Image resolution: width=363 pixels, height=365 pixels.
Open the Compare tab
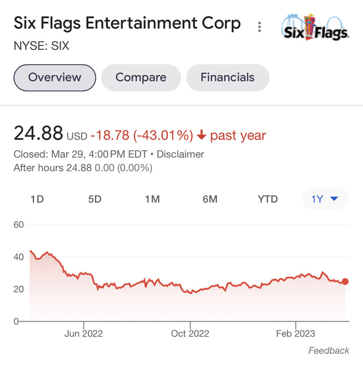pyautogui.click(x=141, y=77)
